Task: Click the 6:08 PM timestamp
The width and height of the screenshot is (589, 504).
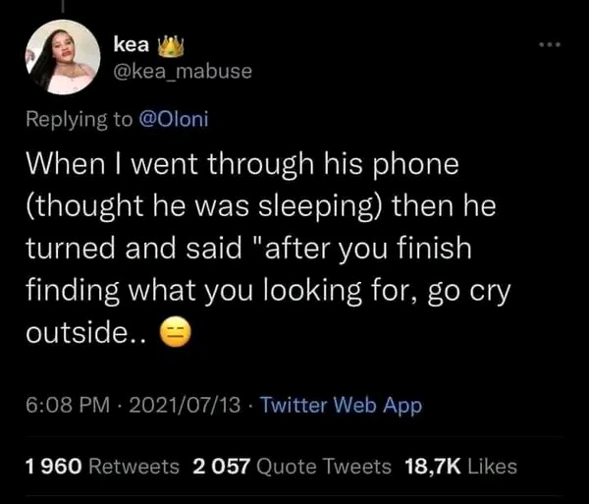Action: click(x=68, y=405)
